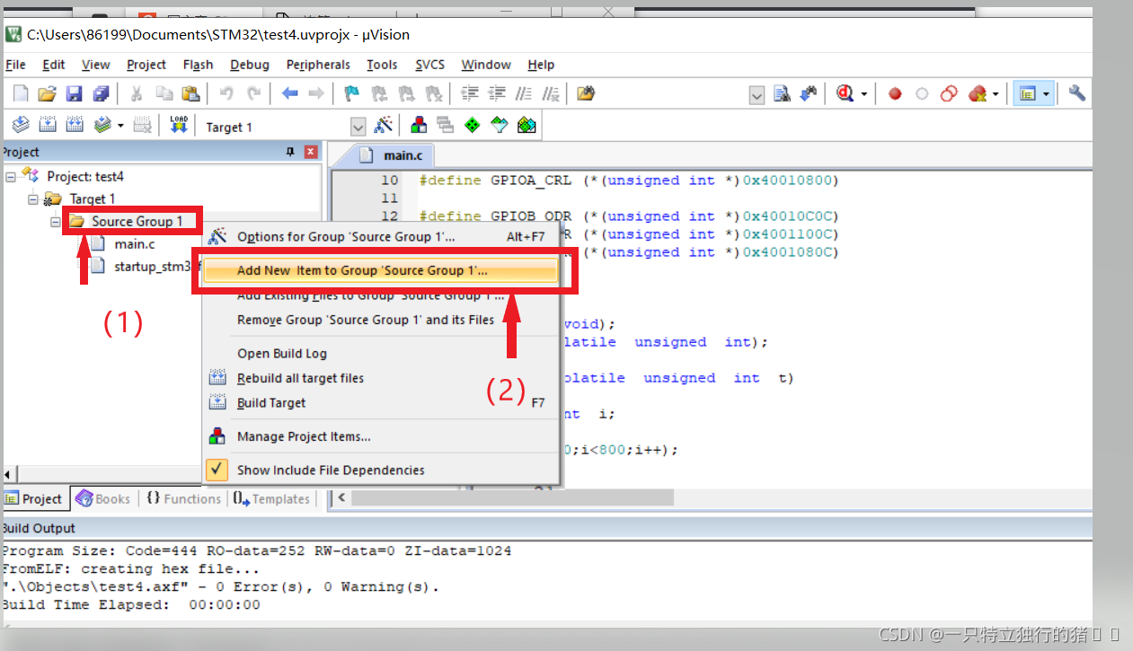
Task: Collapse Source Group 1 tree node
Action: [56, 221]
